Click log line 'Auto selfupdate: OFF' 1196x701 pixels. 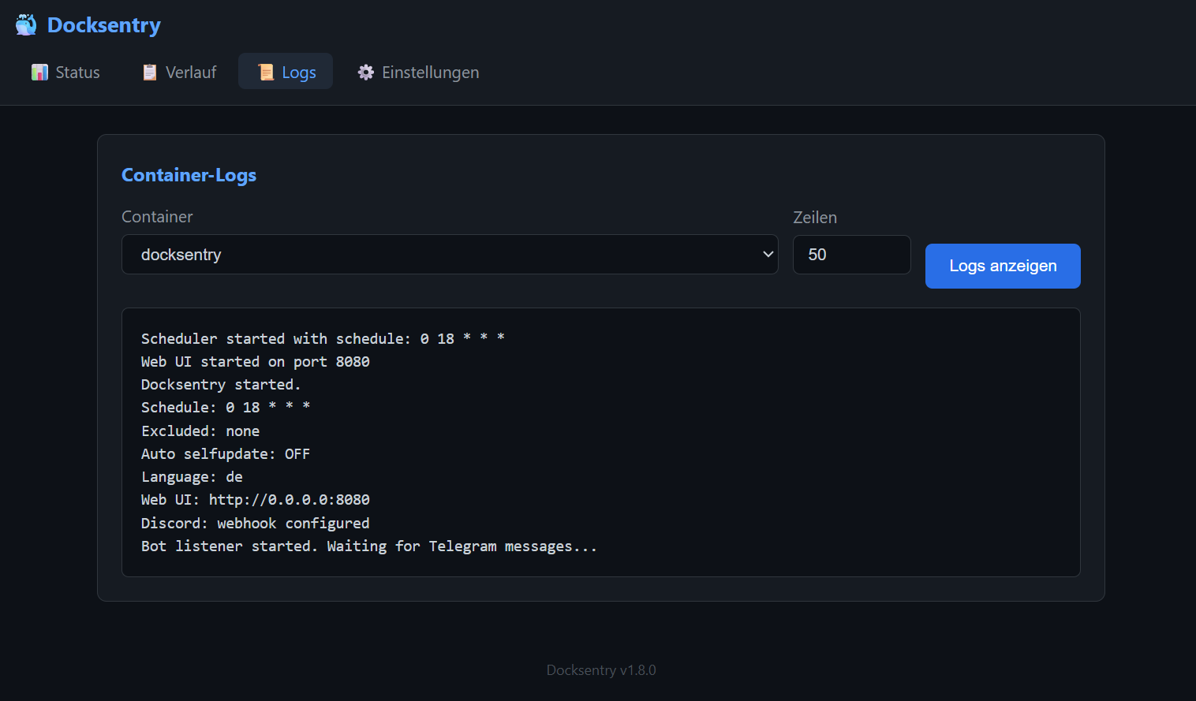click(x=226, y=453)
